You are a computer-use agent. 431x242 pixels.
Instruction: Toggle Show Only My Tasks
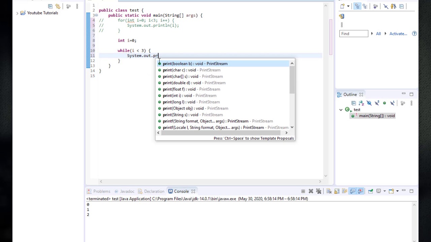(x=393, y=6)
